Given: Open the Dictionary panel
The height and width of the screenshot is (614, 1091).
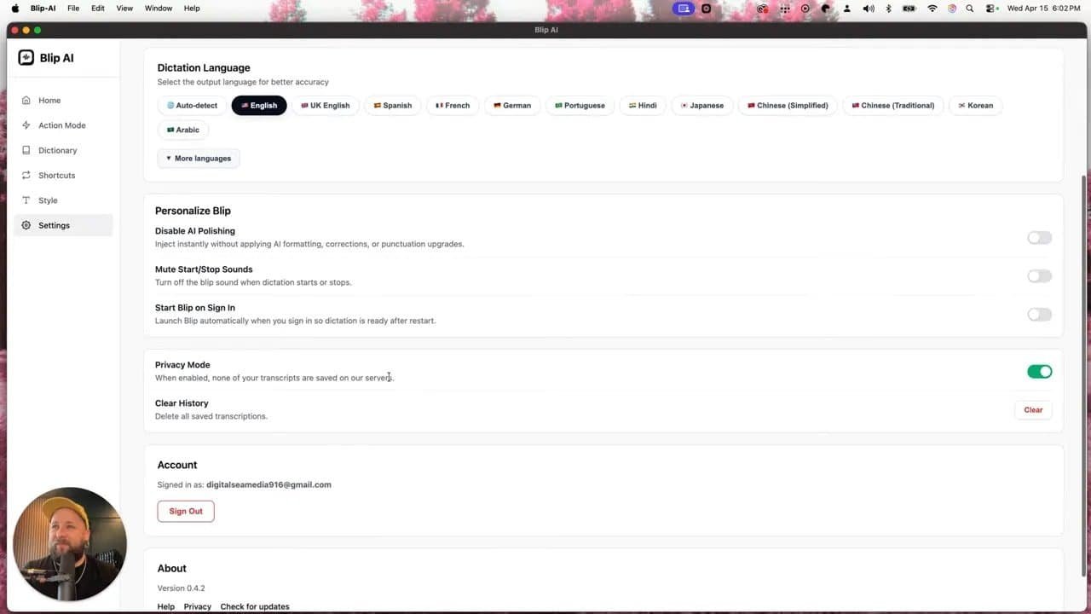Looking at the screenshot, I should click(x=57, y=150).
